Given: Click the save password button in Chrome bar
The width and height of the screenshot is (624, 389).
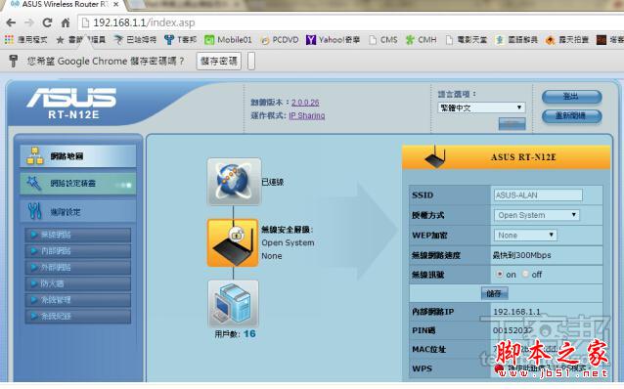Looking at the screenshot, I should 218,62.
